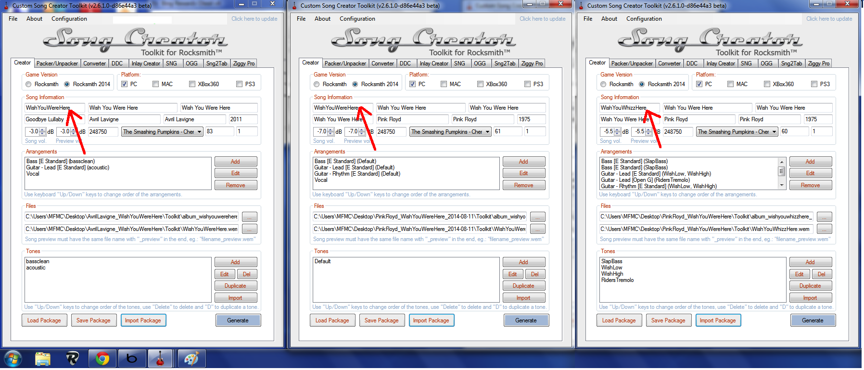
Task: Click tempo field 61 in middle window
Action: 508,131
